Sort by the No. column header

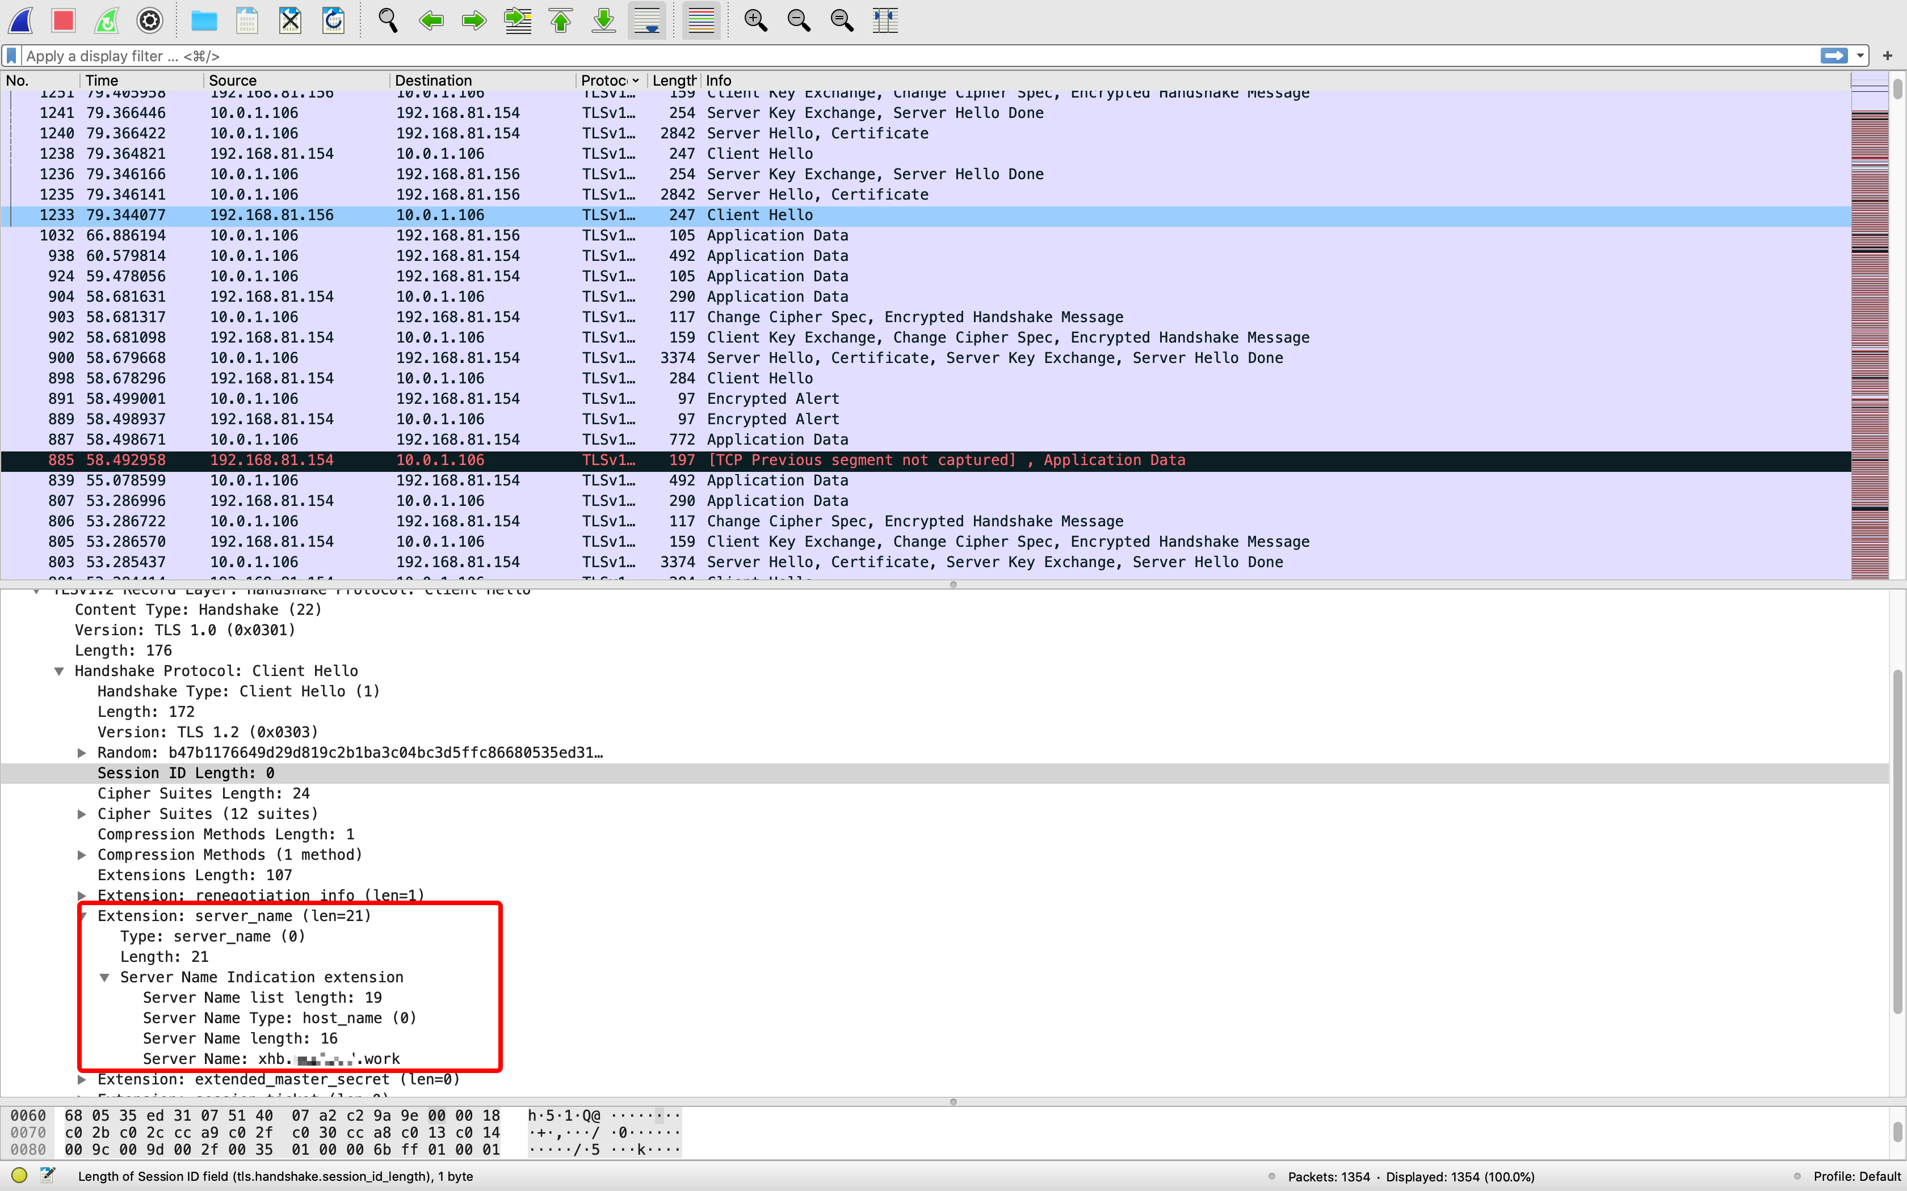point(40,81)
